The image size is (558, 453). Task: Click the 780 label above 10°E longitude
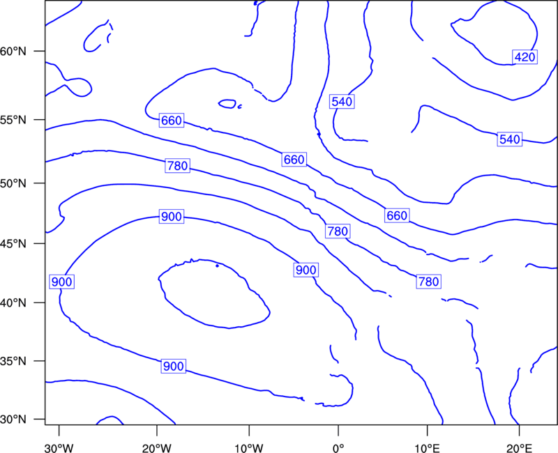[x=428, y=282]
